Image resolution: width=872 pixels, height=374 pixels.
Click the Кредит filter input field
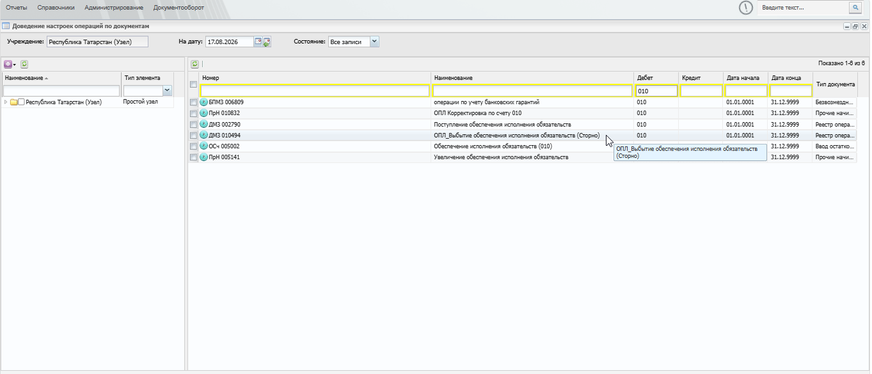(701, 91)
